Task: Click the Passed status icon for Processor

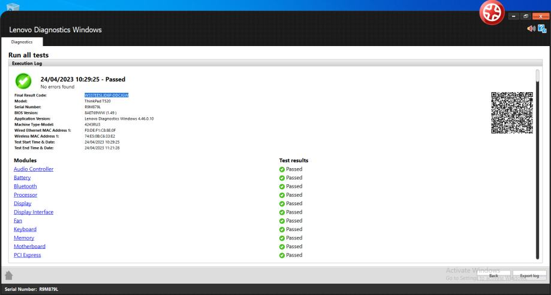Action: pyautogui.click(x=282, y=195)
